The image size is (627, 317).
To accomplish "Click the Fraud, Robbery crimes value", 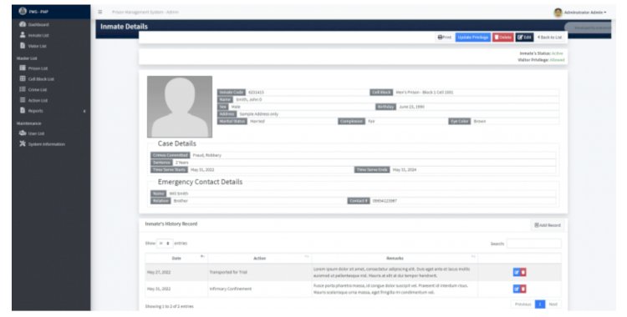I will tap(206, 155).
